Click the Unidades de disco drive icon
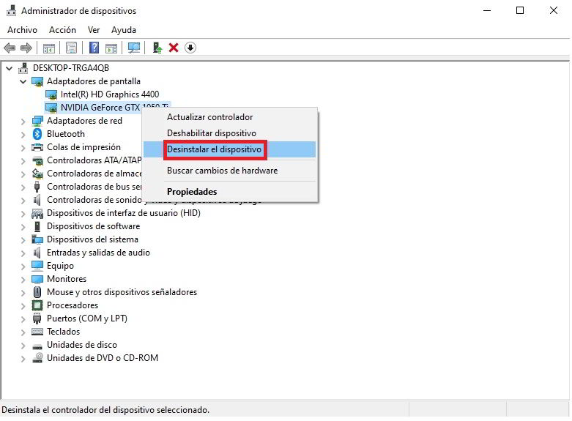Screen dimensions: 572x421 37,346
